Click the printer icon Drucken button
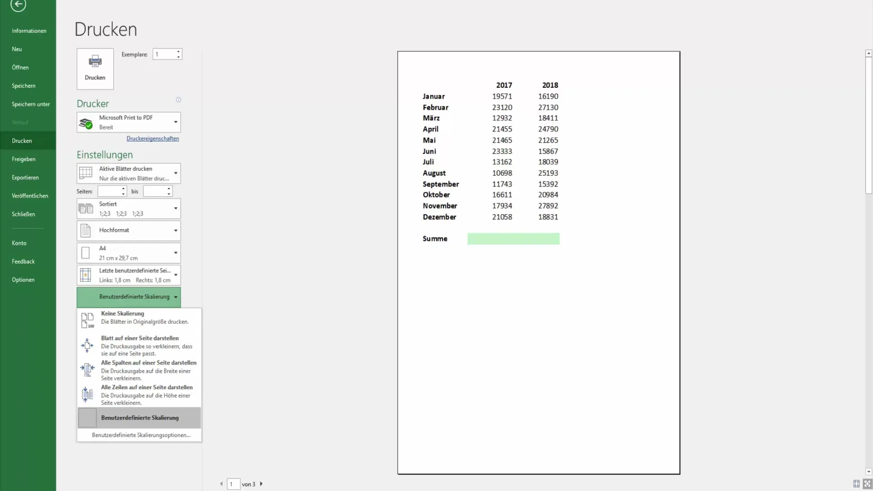Image resolution: width=873 pixels, height=491 pixels. (95, 69)
